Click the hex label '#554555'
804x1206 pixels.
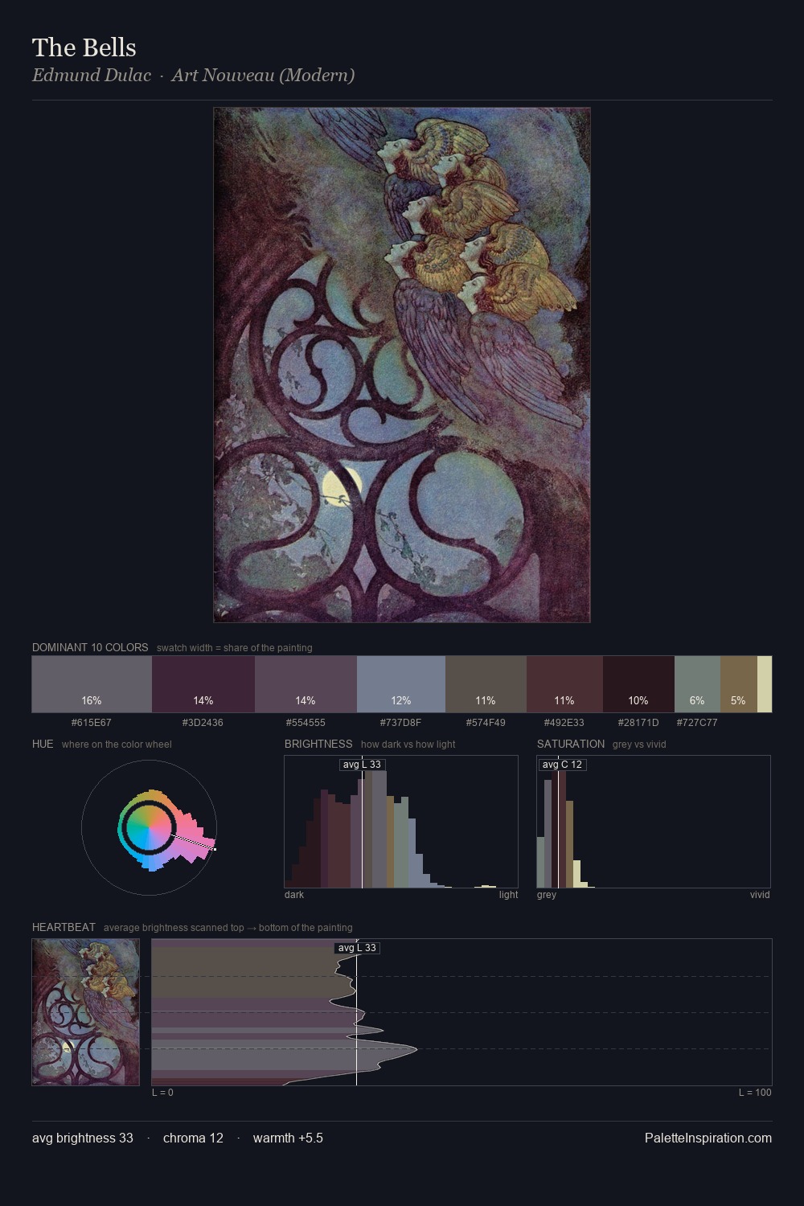306,722
